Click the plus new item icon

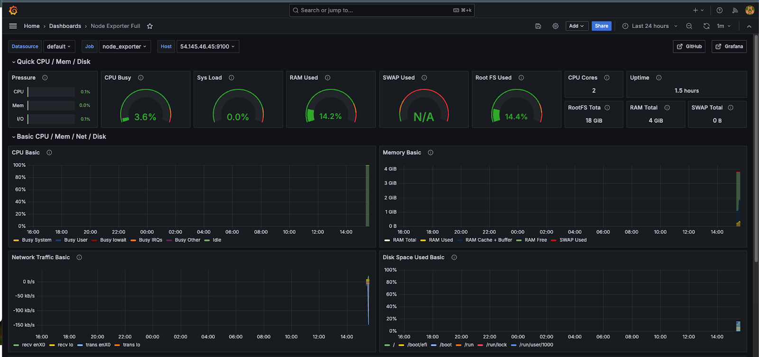pyautogui.click(x=698, y=10)
